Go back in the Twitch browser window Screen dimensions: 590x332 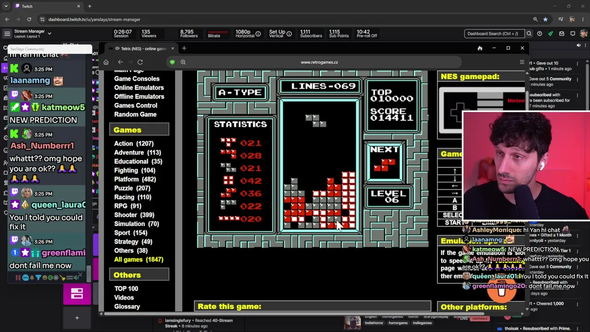[7, 19]
